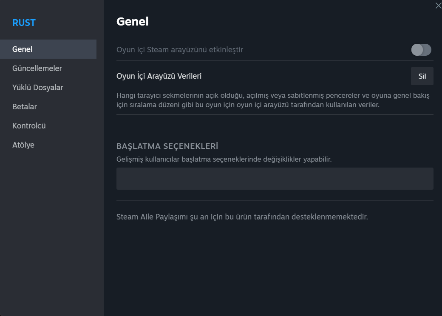Screen dimensions: 442x316
Task: Click the 'Oyun içi Steam arayüzünü etkinleştir' label
Action: point(180,50)
